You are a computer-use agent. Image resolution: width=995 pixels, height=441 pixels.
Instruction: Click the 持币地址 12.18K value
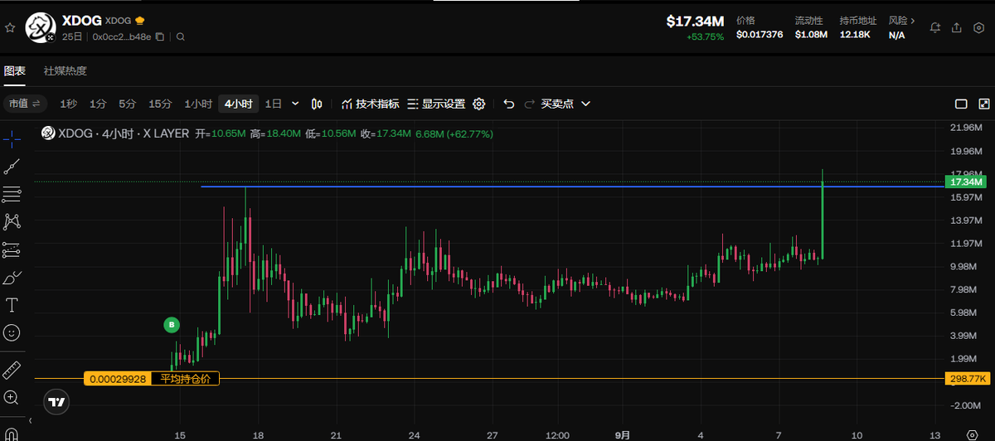pyautogui.click(x=855, y=35)
